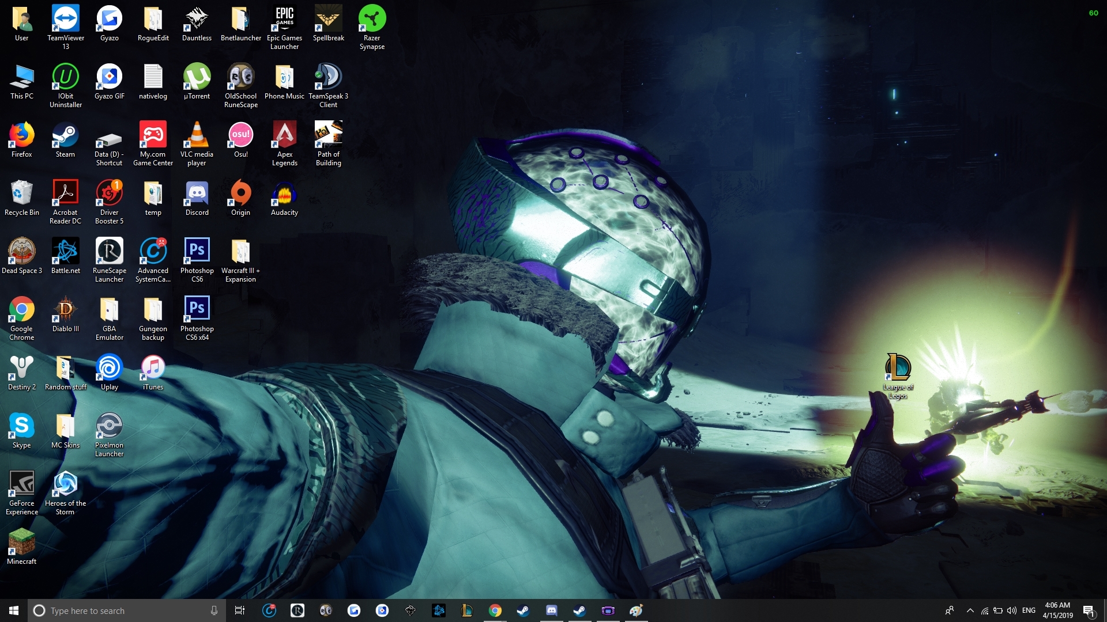The width and height of the screenshot is (1107, 622).
Task: Select the Apex Legends desktop icon
Action: 284,136
